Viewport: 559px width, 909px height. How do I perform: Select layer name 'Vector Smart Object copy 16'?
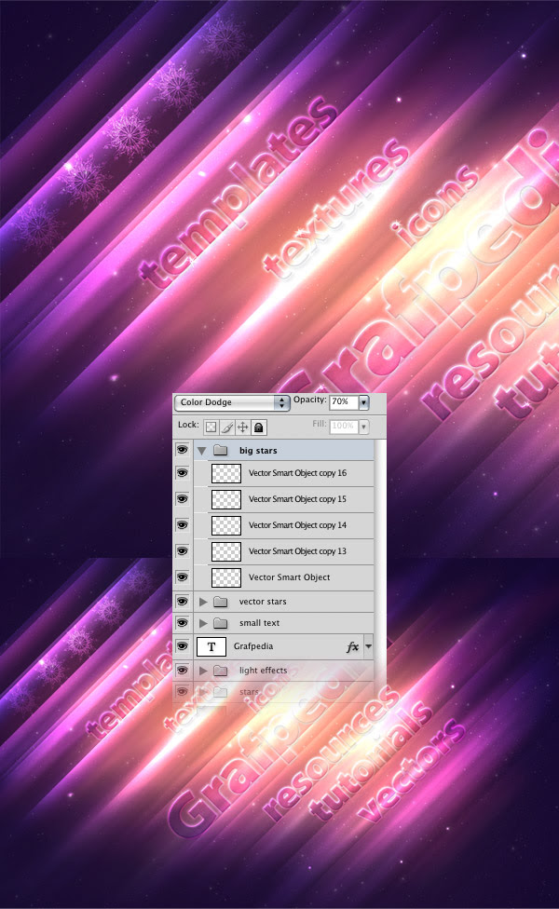[297, 473]
